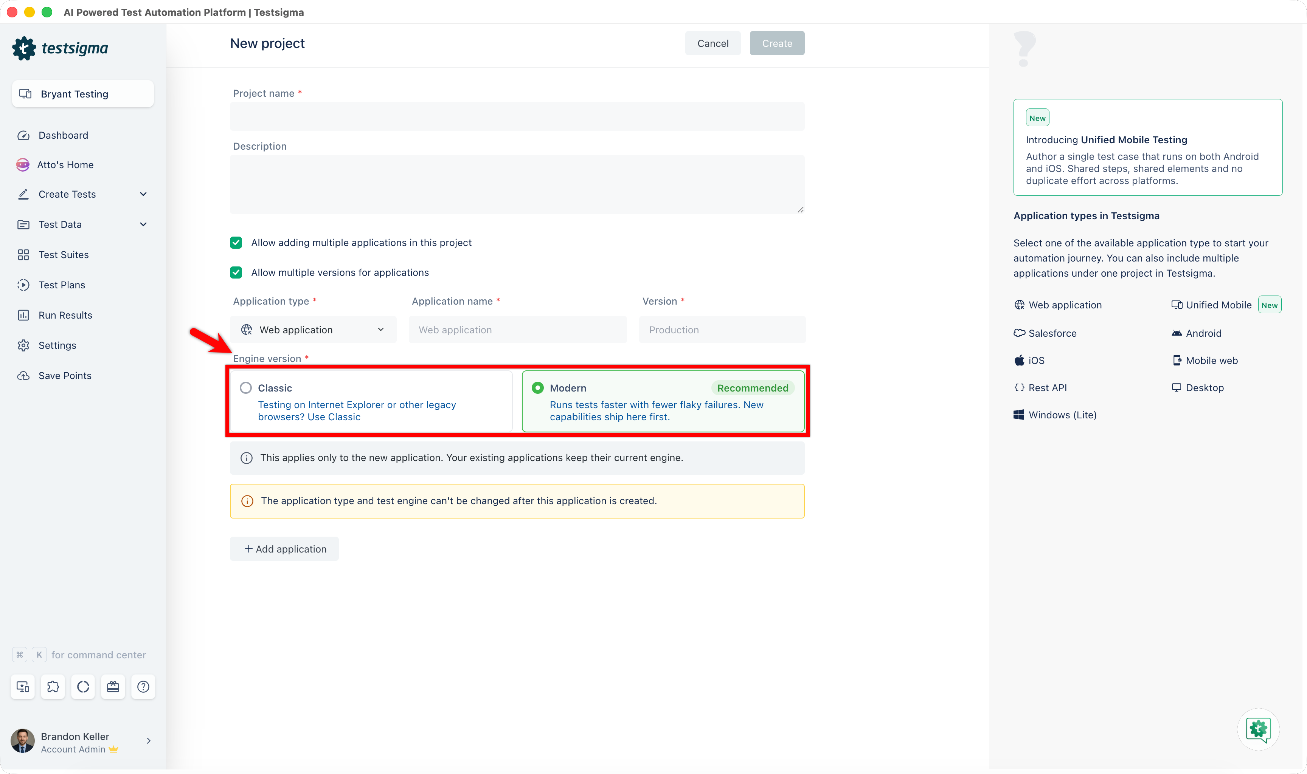Click the "Engine version" label

point(267,359)
